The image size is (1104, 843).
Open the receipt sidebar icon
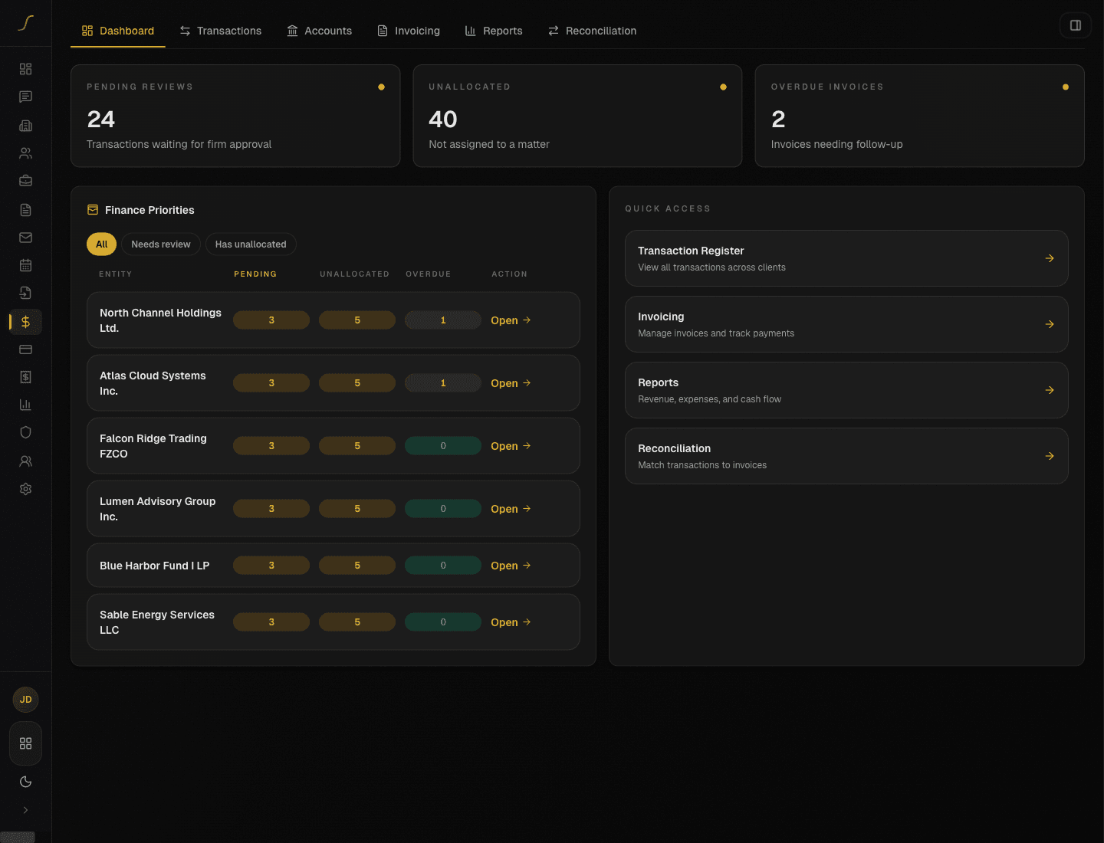25,377
